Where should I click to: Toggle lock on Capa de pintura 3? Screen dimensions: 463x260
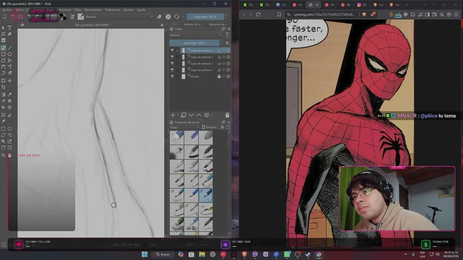(x=219, y=57)
